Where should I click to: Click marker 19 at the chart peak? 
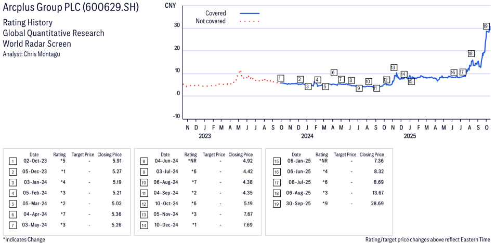point(485,26)
